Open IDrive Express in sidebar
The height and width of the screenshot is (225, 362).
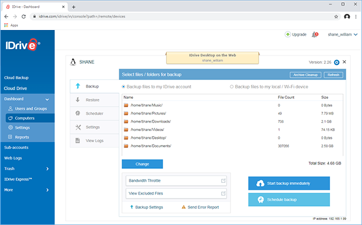18,179
